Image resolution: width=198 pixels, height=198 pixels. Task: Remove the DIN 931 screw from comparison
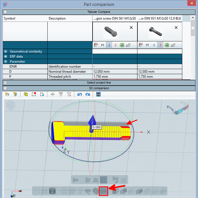176,28
